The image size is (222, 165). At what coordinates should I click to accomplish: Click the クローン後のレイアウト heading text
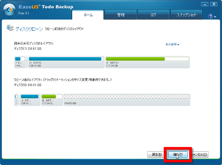click(63, 80)
